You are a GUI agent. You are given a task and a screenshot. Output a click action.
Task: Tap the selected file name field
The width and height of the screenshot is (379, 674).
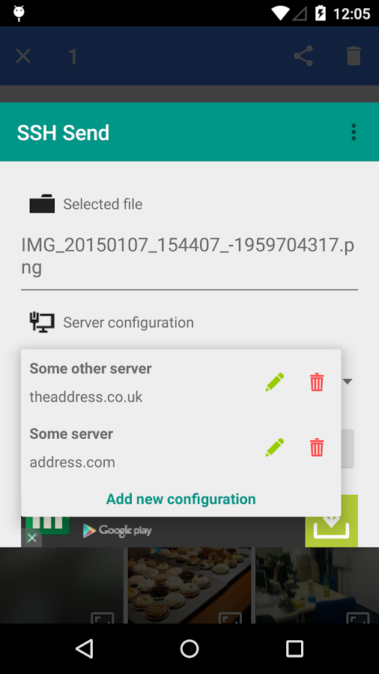[x=189, y=257]
